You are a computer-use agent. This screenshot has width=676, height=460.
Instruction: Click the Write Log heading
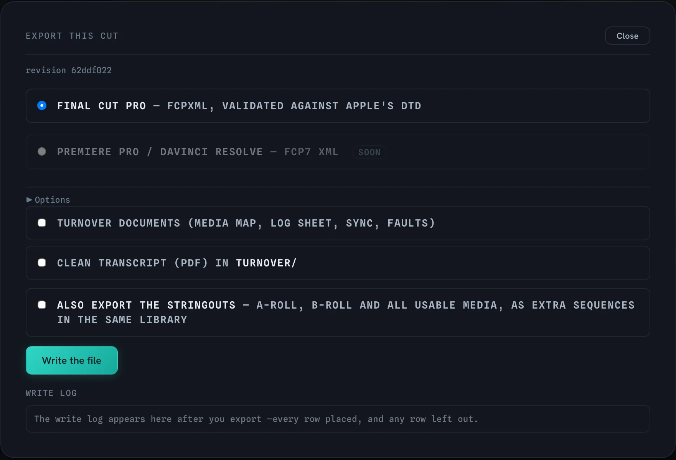(x=51, y=393)
